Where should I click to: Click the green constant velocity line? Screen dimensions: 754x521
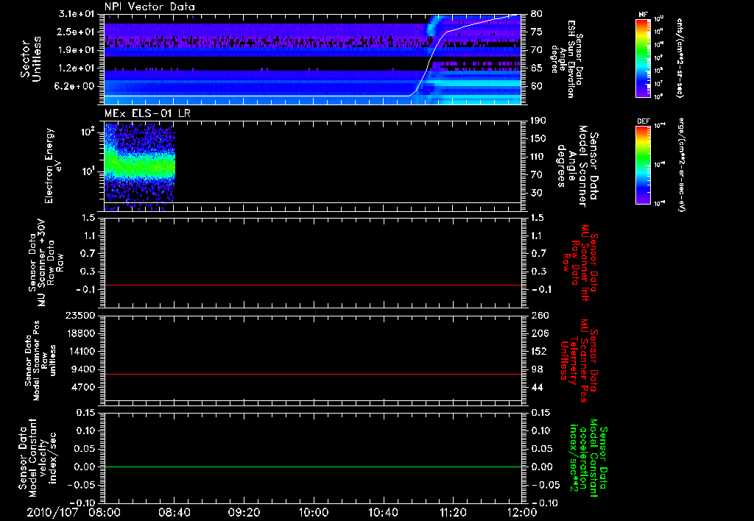(x=312, y=467)
